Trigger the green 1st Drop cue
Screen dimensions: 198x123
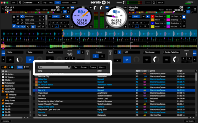tap(168, 16)
